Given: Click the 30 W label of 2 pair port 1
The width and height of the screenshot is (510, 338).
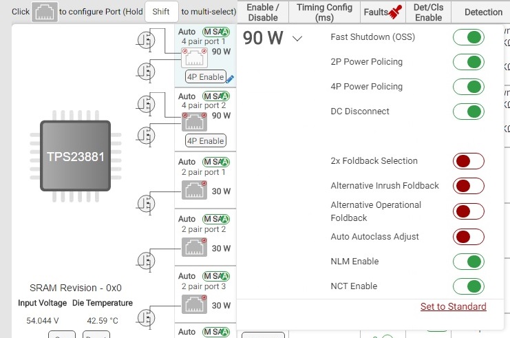Looking at the screenshot, I should coord(221,191).
